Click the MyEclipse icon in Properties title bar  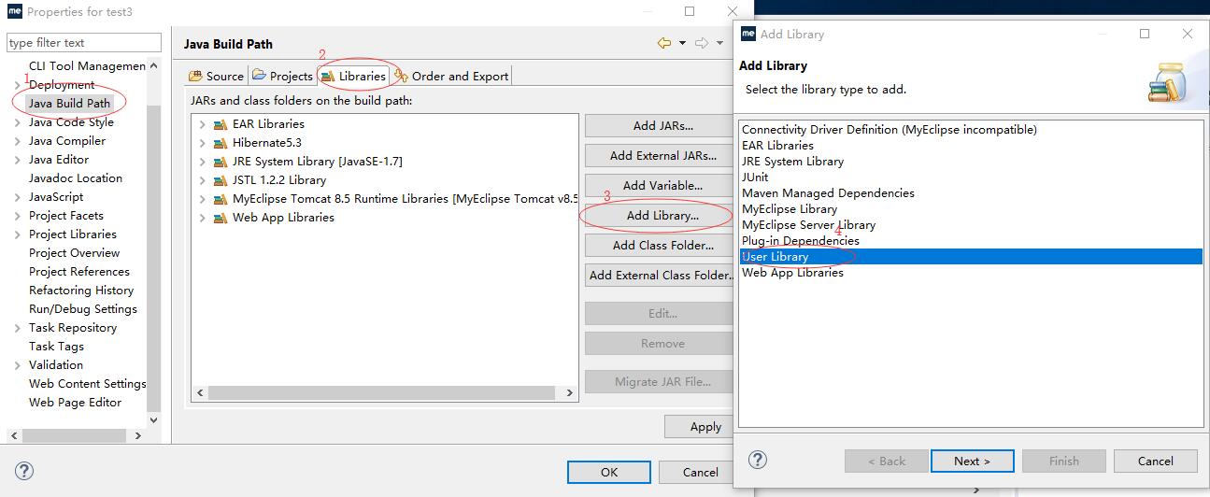14,12
